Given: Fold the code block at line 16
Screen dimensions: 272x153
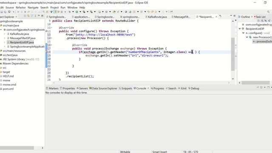Looking at the screenshot, I should (x=51, y=45).
